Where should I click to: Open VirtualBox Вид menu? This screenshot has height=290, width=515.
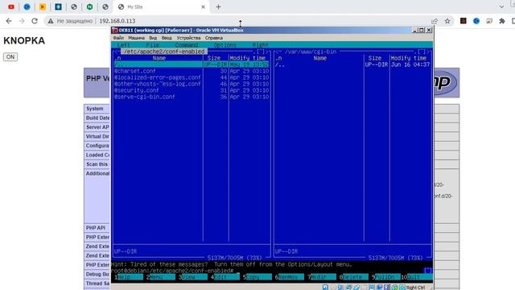pos(153,38)
